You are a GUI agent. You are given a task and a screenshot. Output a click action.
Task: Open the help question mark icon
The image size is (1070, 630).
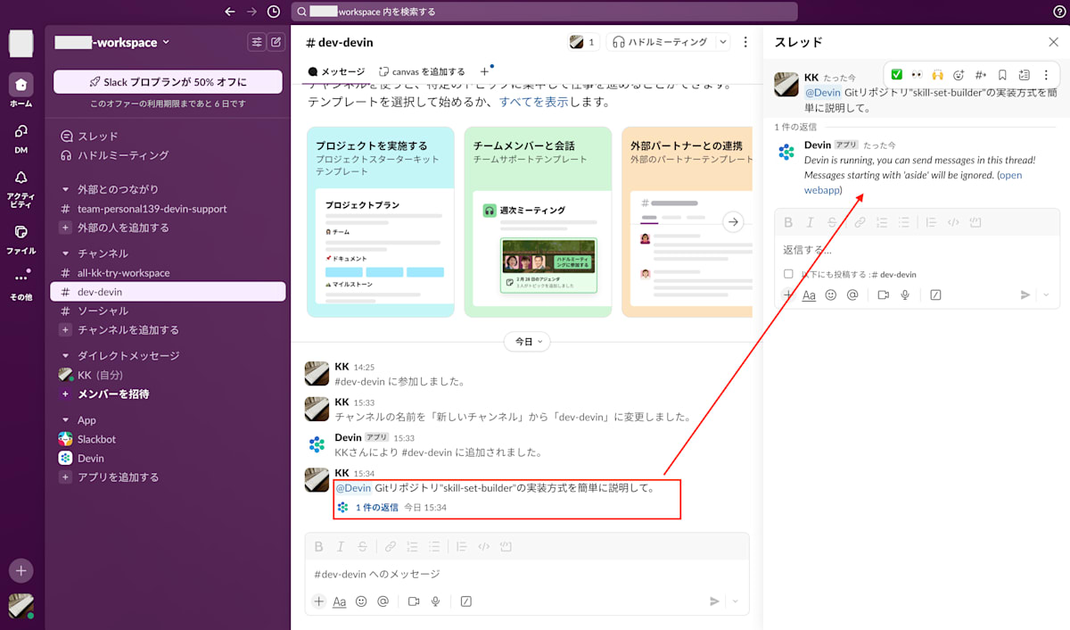(1059, 12)
